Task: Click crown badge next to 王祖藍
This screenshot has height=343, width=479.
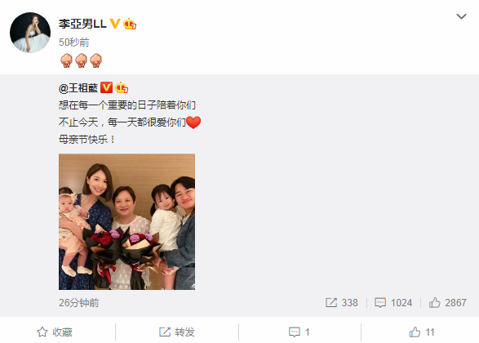Action: click(x=122, y=87)
